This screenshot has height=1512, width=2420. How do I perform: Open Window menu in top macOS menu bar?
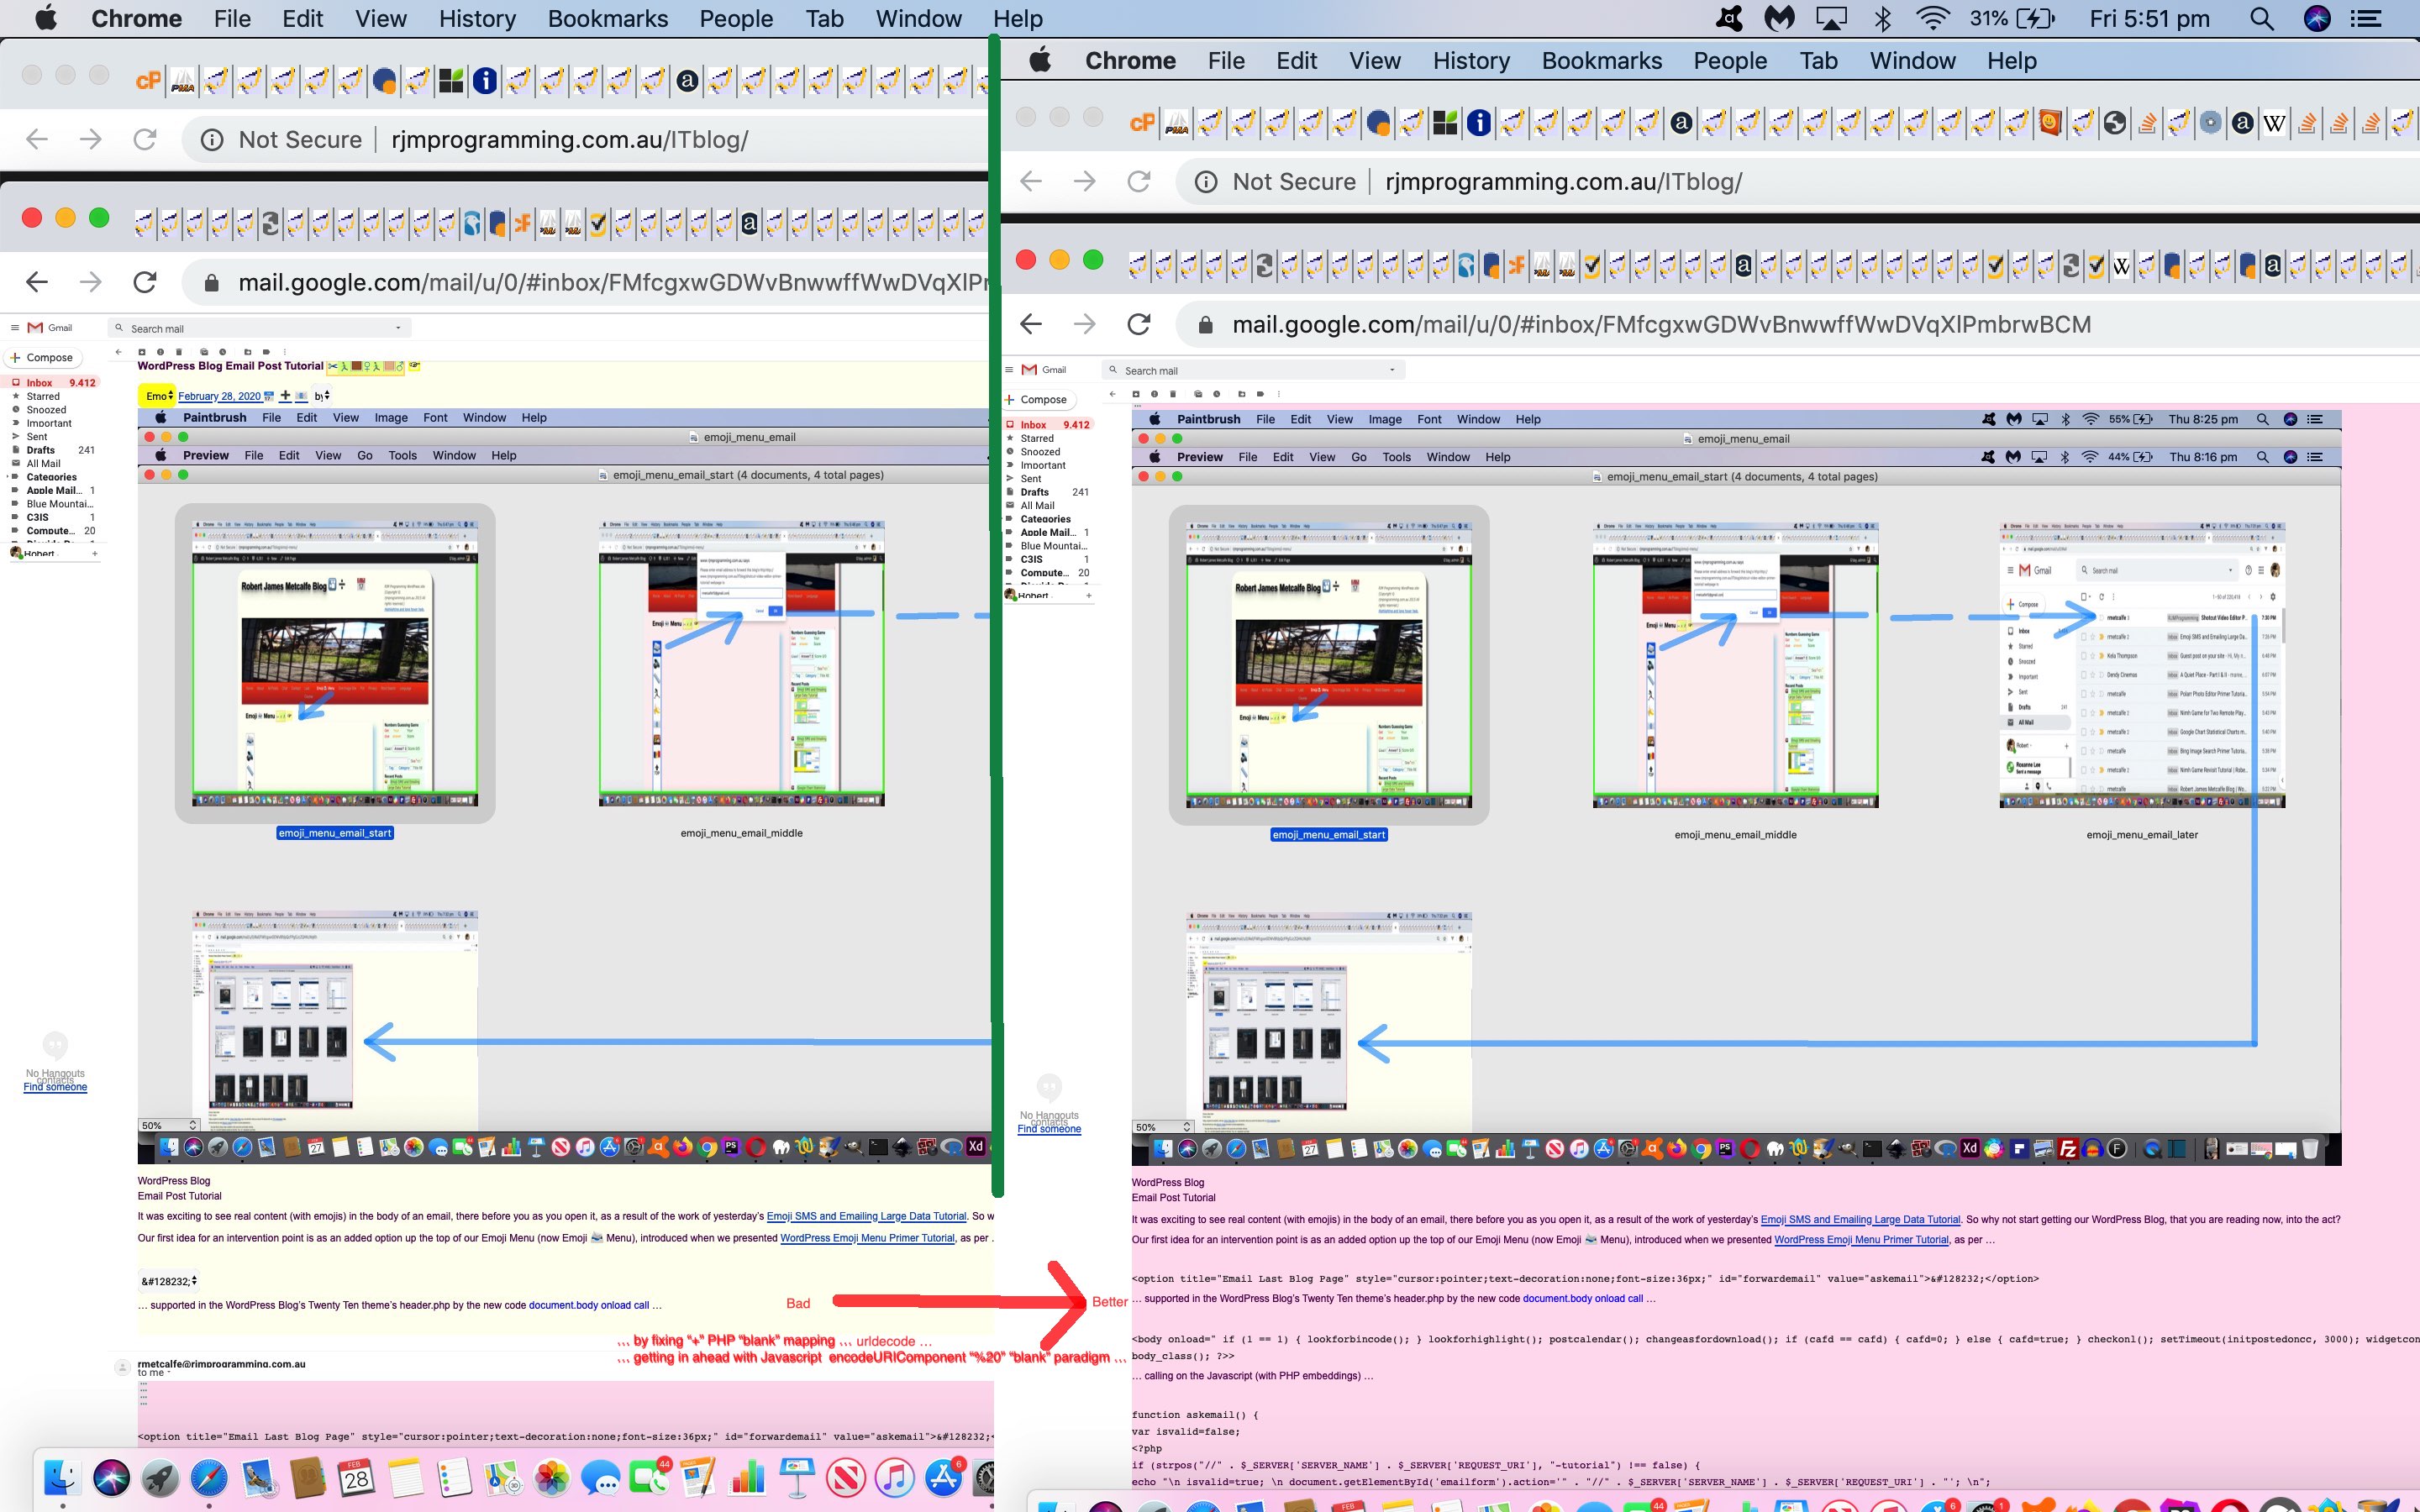click(918, 19)
